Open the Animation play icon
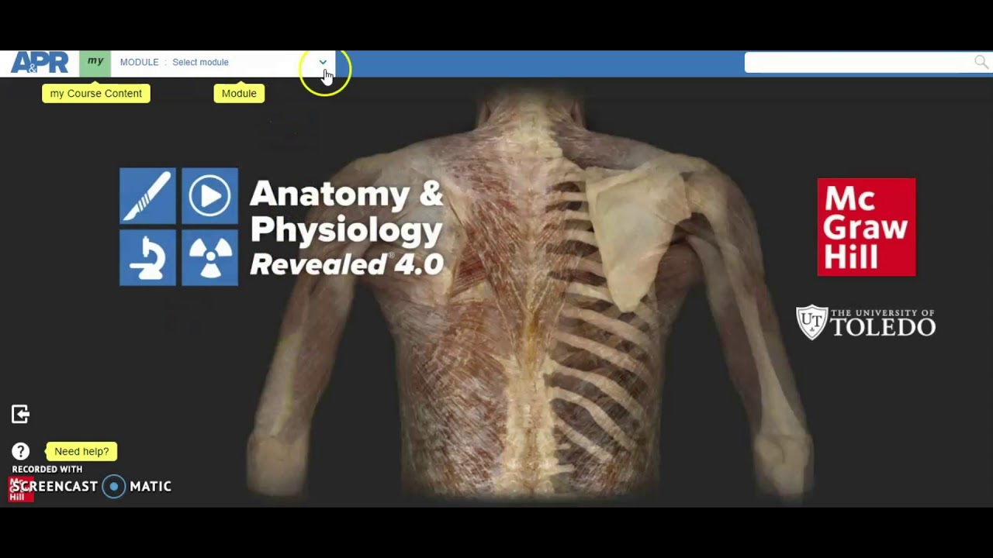Image resolution: width=993 pixels, height=558 pixels. click(x=209, y=196)
